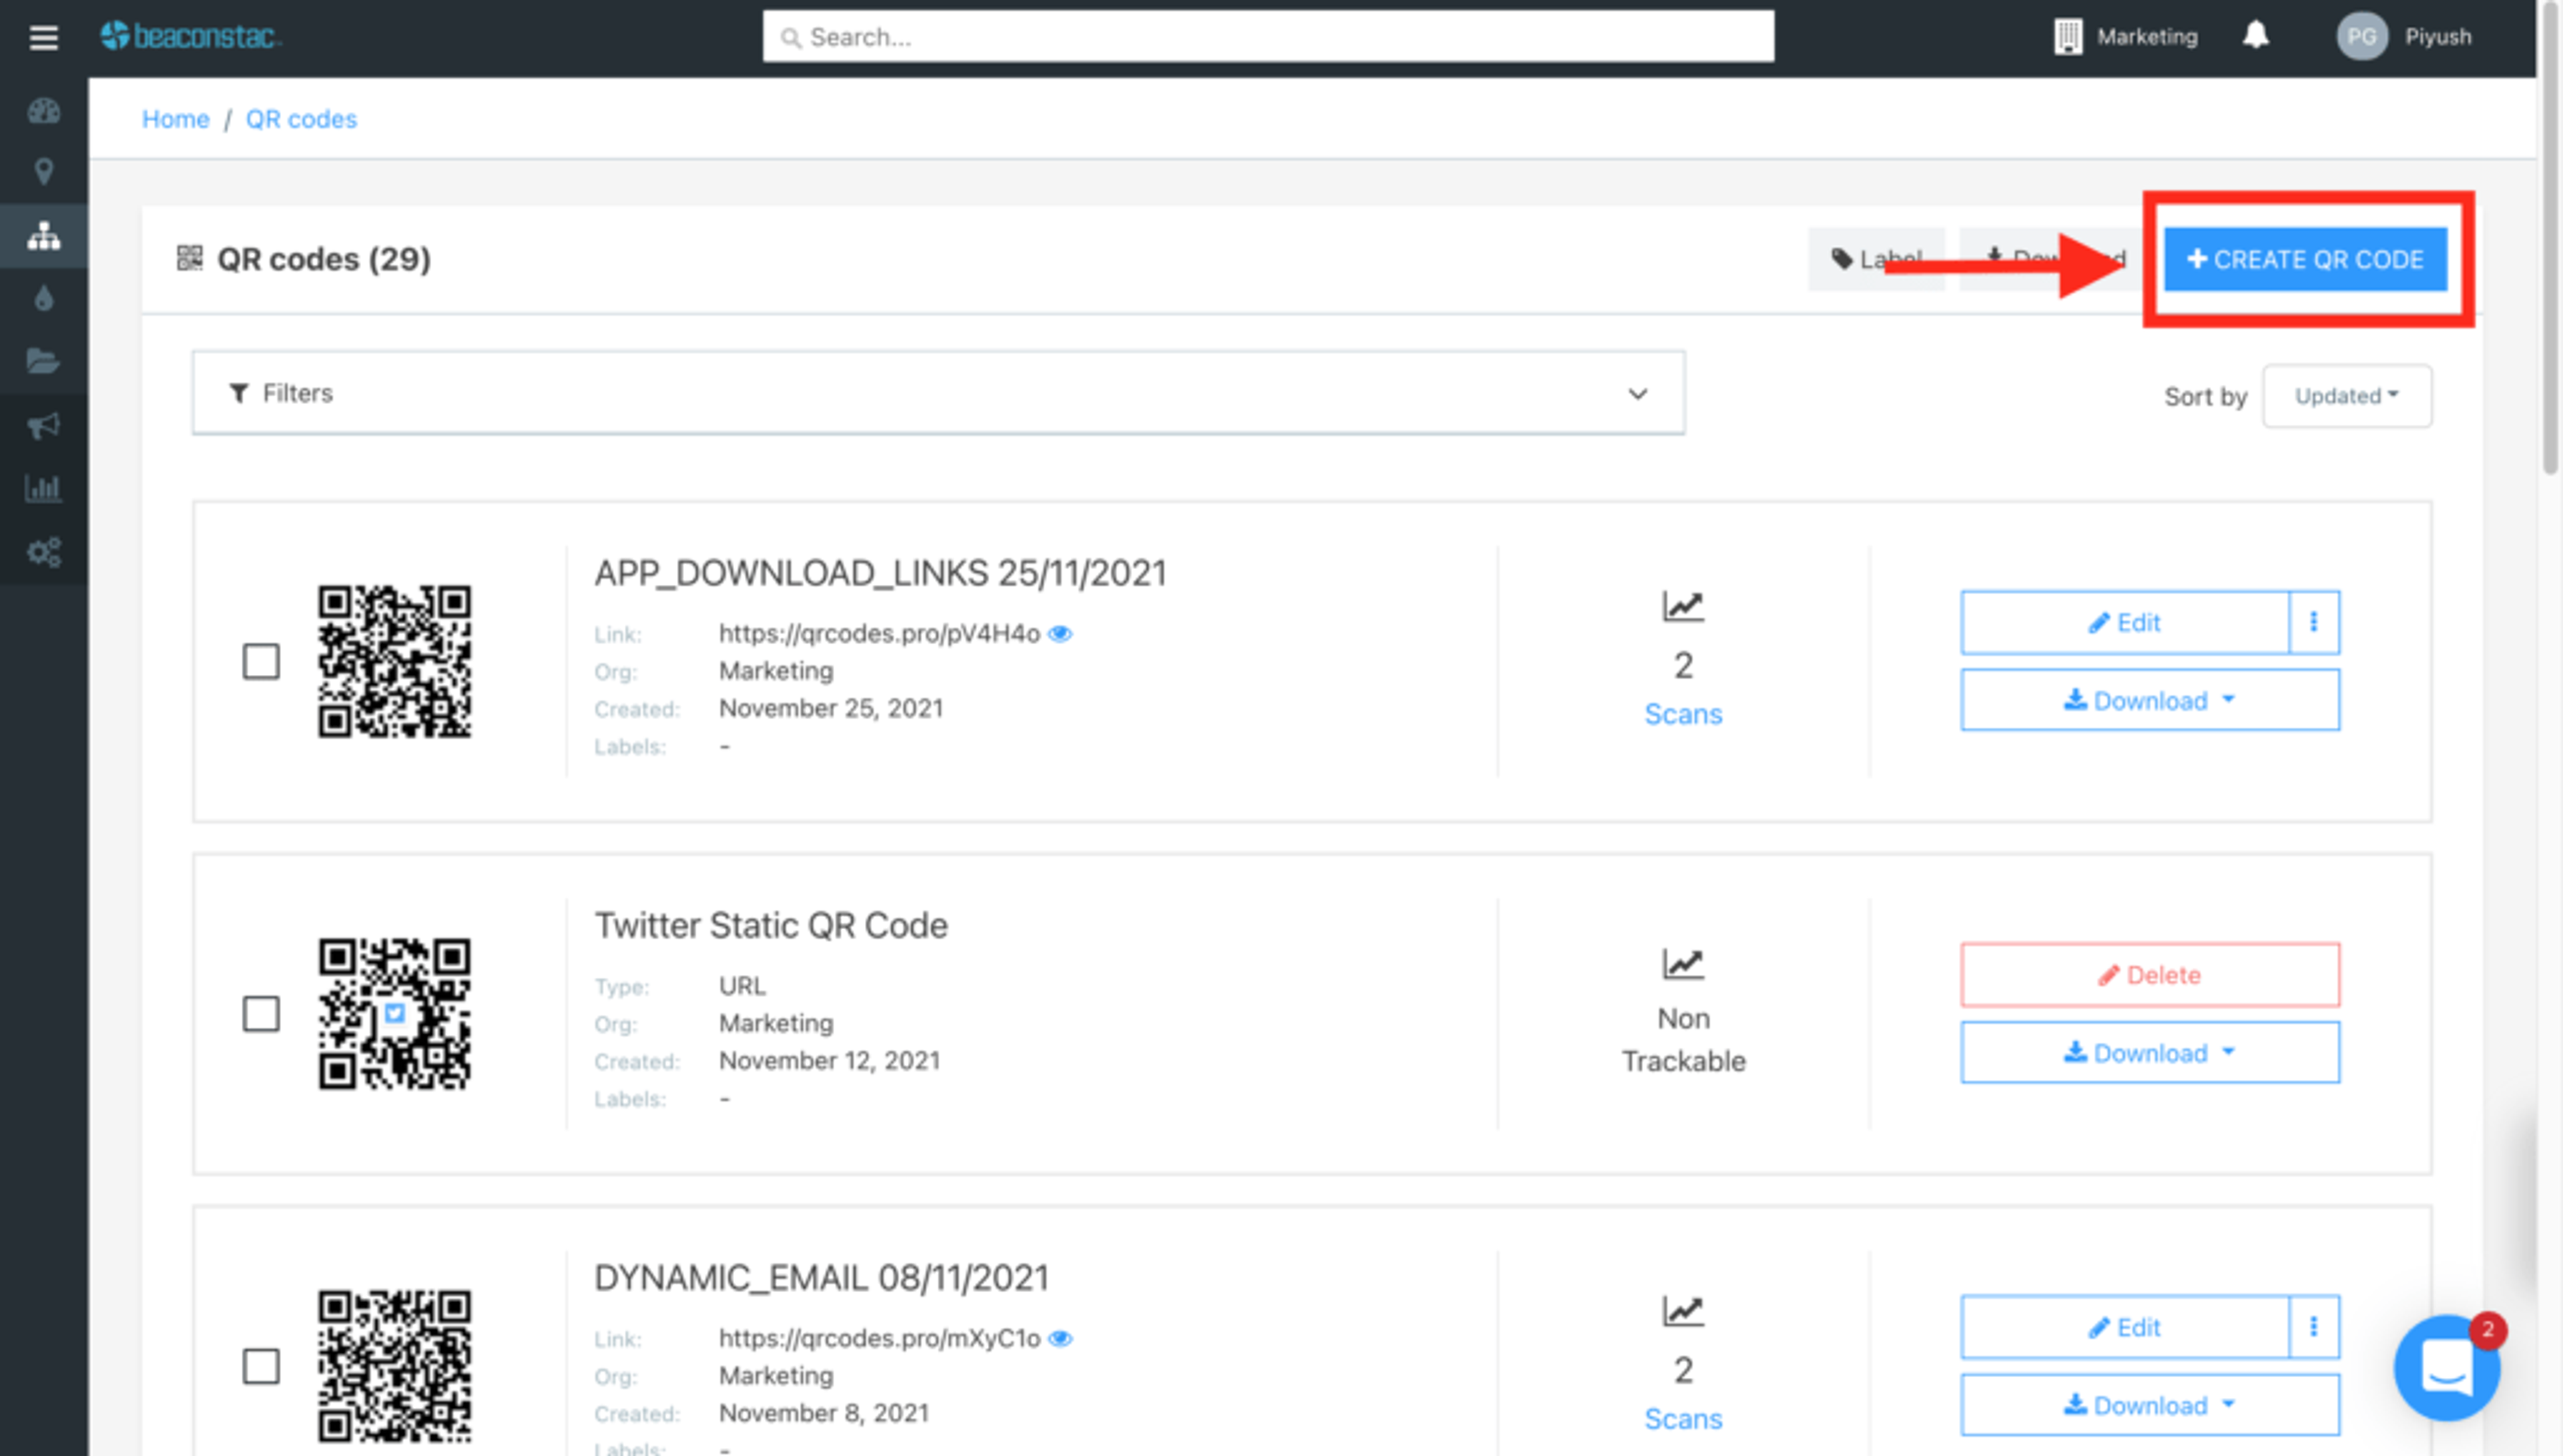Open the Sort by Updated dropdown
2563x1456 pixels.
coord(2346,396)
